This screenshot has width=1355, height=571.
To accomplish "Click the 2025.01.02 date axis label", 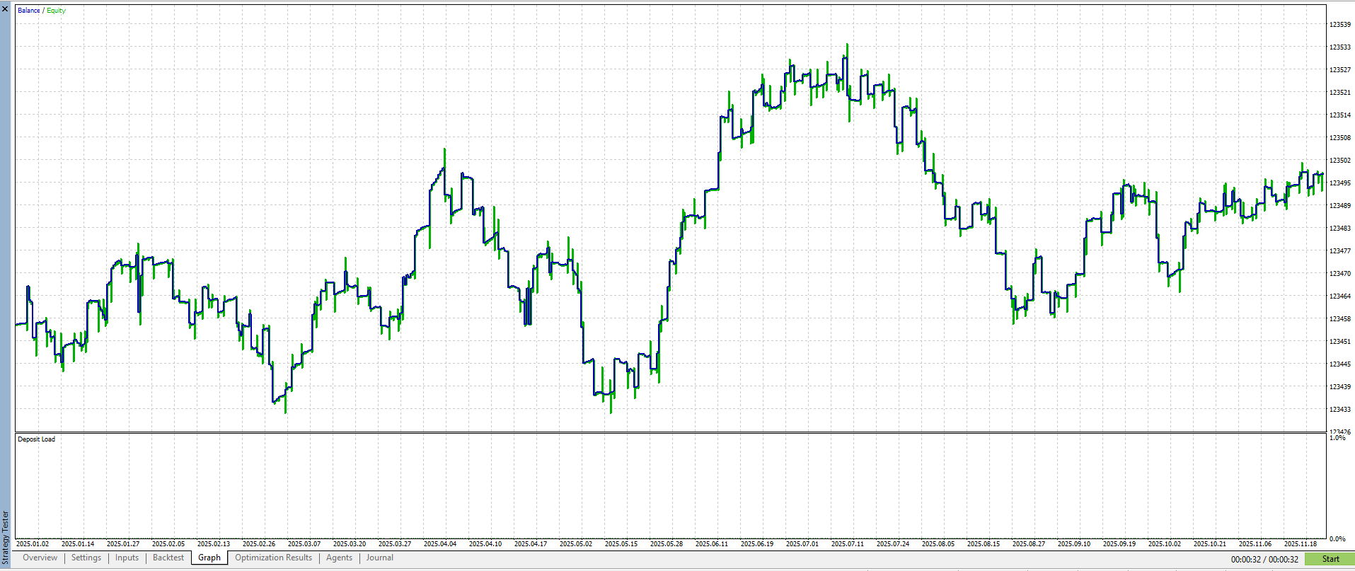I will [33, 544].
